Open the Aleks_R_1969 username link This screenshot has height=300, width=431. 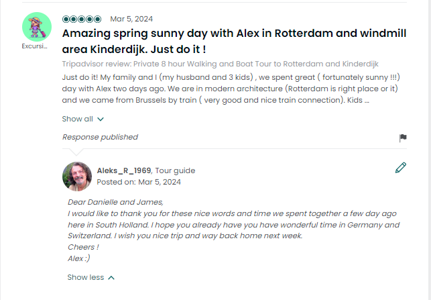[x=124, y=170]
